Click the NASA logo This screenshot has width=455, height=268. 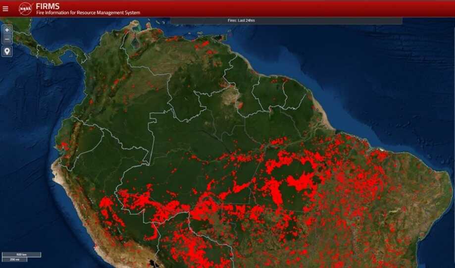click(26, 8)
